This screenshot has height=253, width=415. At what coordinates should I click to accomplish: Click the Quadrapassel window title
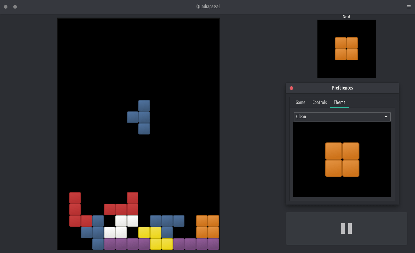pyautogui.click(x=208, y=7)
